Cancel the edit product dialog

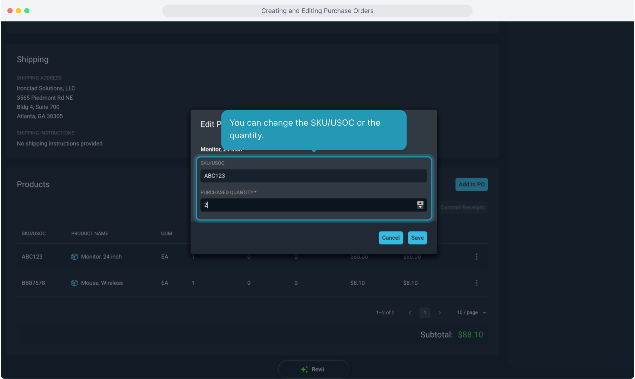point(390,238)
